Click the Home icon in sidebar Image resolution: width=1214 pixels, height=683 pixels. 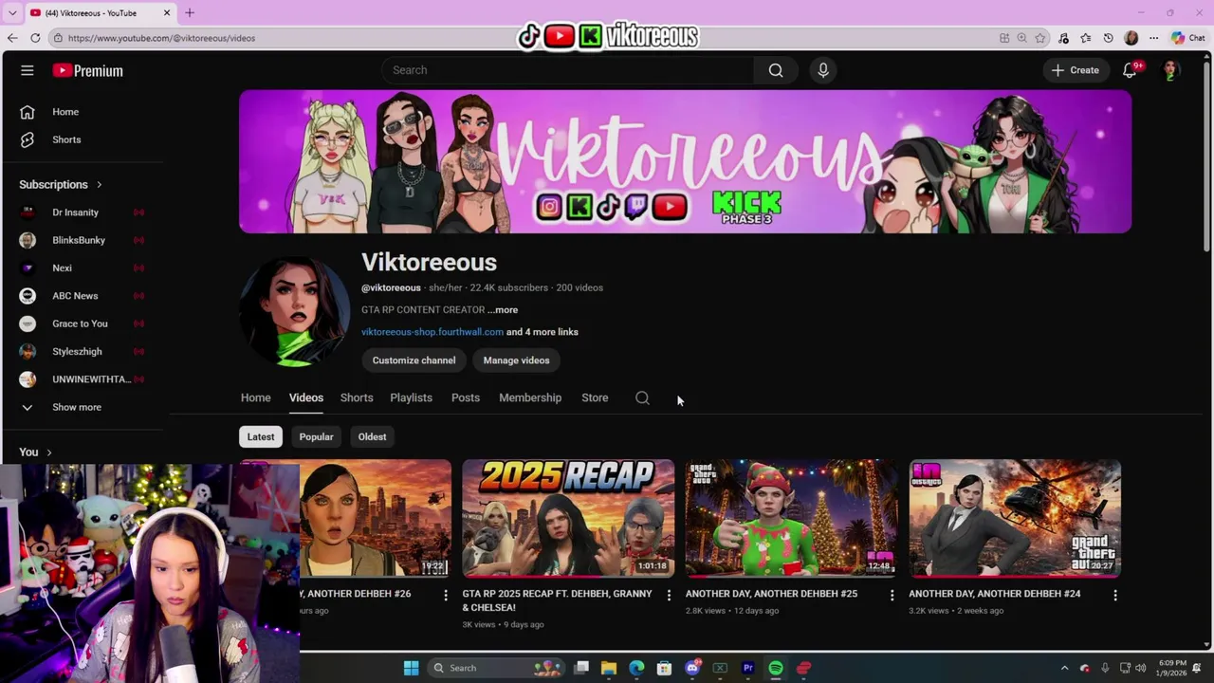(28, 112)
